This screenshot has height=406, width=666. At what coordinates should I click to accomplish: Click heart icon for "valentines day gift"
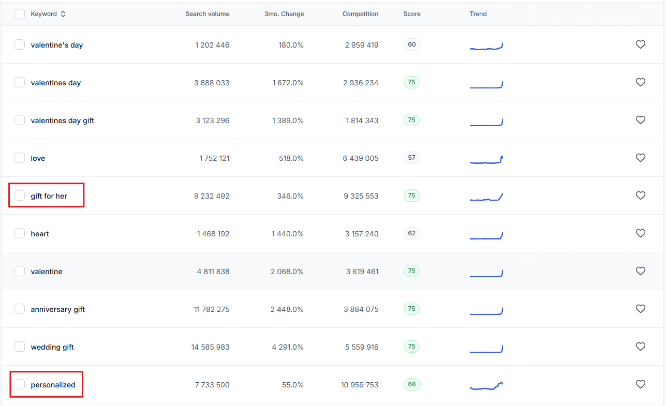[640, 120]
